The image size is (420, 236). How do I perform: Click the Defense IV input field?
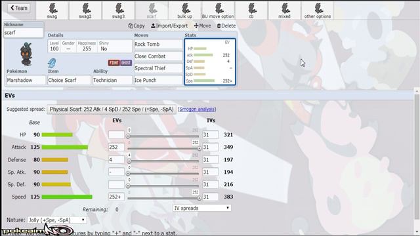click(x=211, y=159)
